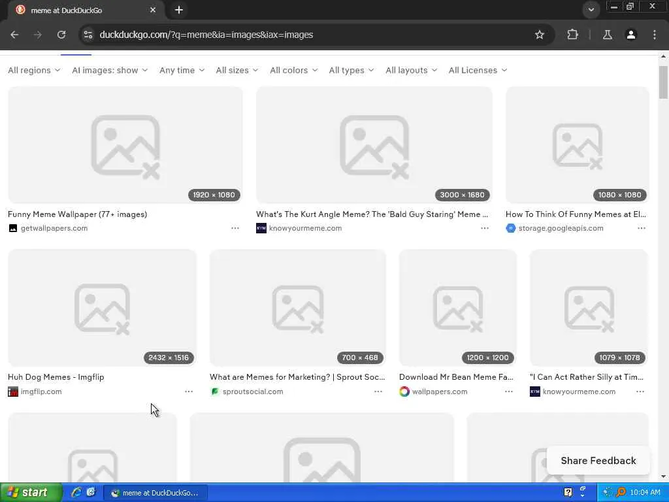Click Huh Dog Memes - Imgflip title

(x=56, y=377)
